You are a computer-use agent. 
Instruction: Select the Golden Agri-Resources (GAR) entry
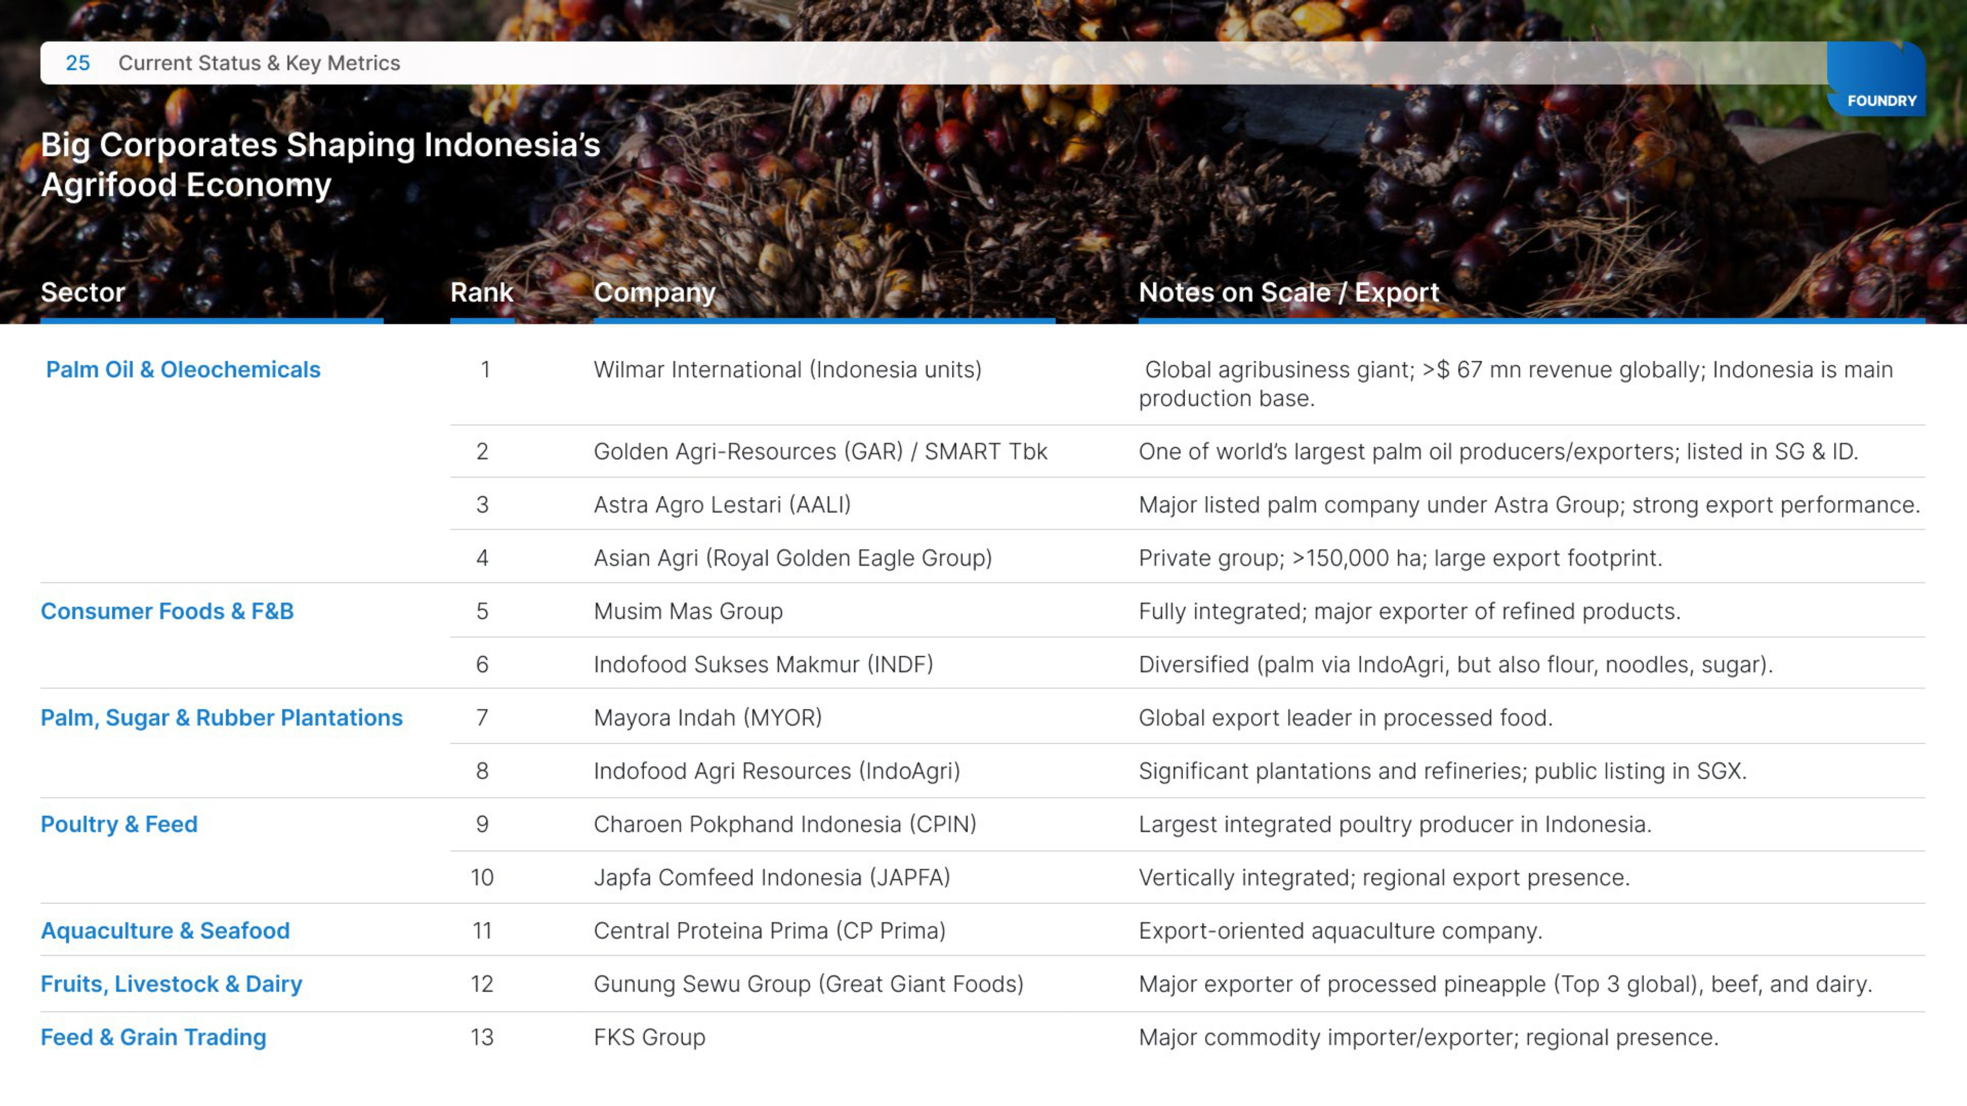(x=820, y=452)
